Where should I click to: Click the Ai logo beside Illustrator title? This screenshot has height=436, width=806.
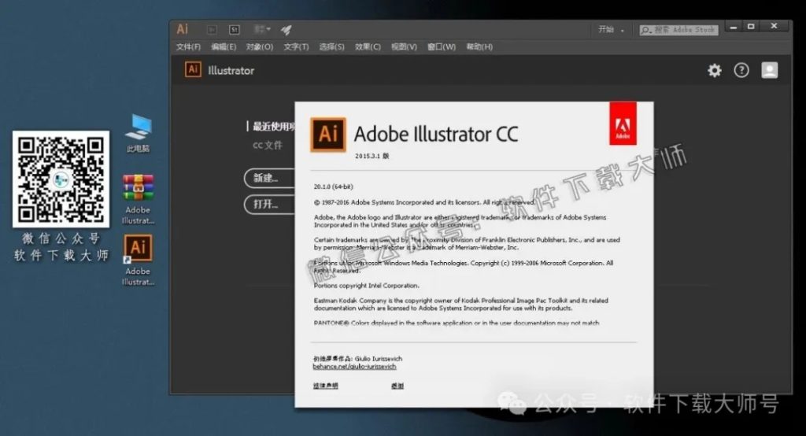[x=194, y=69]
